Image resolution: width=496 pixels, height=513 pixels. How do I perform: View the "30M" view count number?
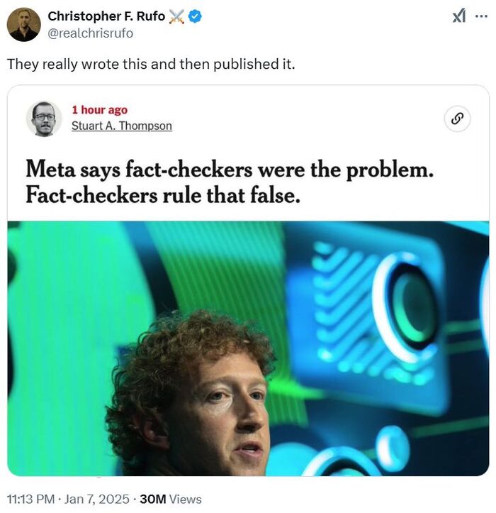tap(152, 500)
